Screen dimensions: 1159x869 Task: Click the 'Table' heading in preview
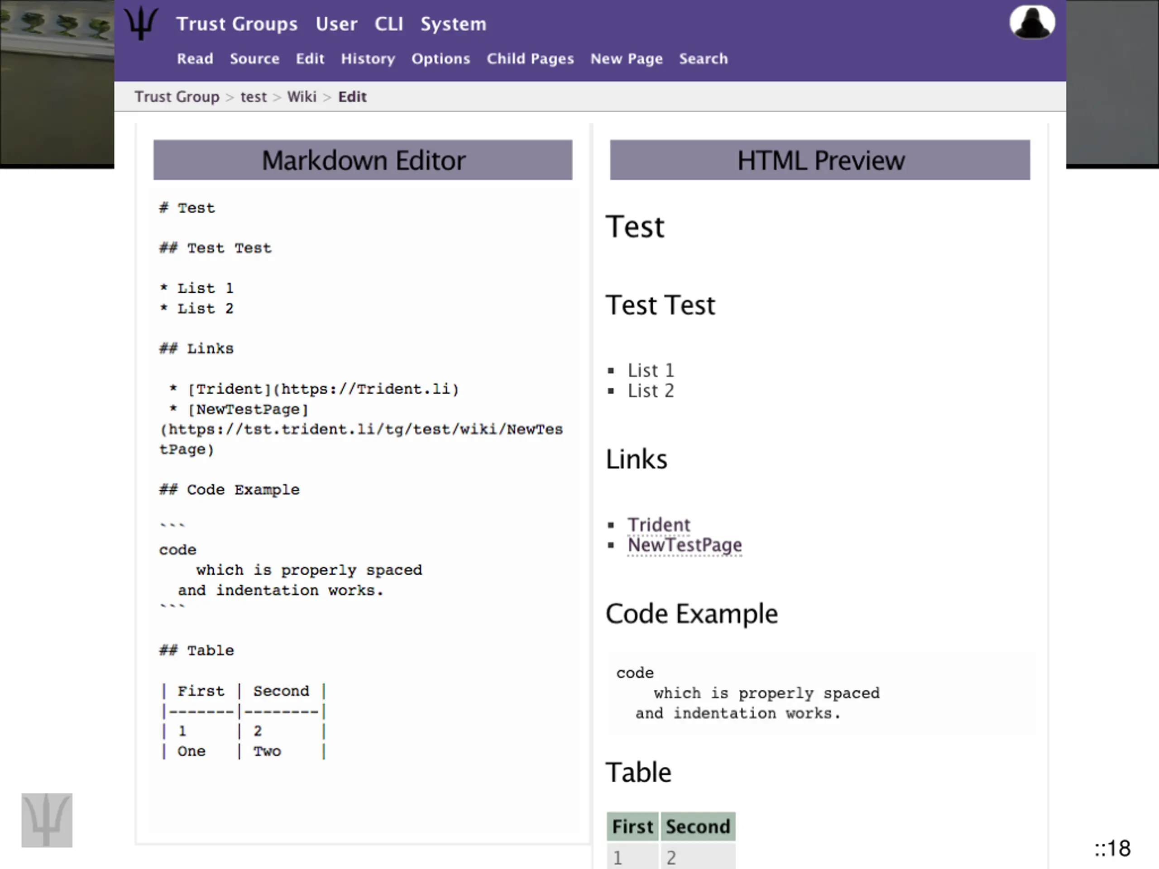coord(638,773)
